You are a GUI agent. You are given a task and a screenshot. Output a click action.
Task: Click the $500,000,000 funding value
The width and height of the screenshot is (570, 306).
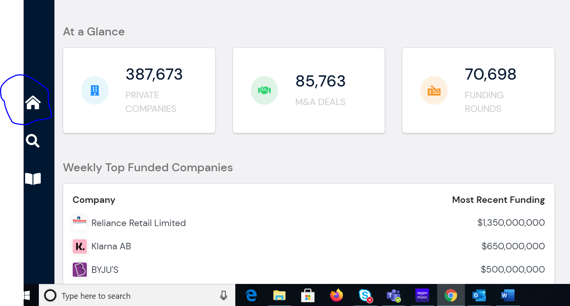(x=513, y=269)
